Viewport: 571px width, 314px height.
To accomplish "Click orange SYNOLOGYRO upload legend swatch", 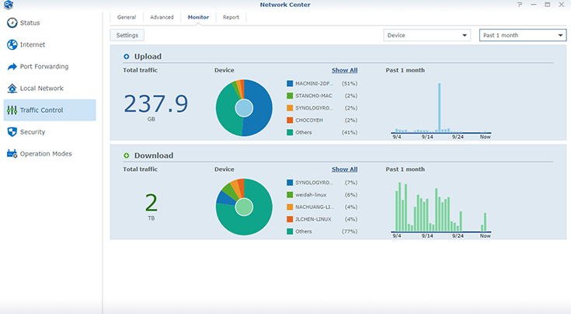I will click(x=290, y=108).
